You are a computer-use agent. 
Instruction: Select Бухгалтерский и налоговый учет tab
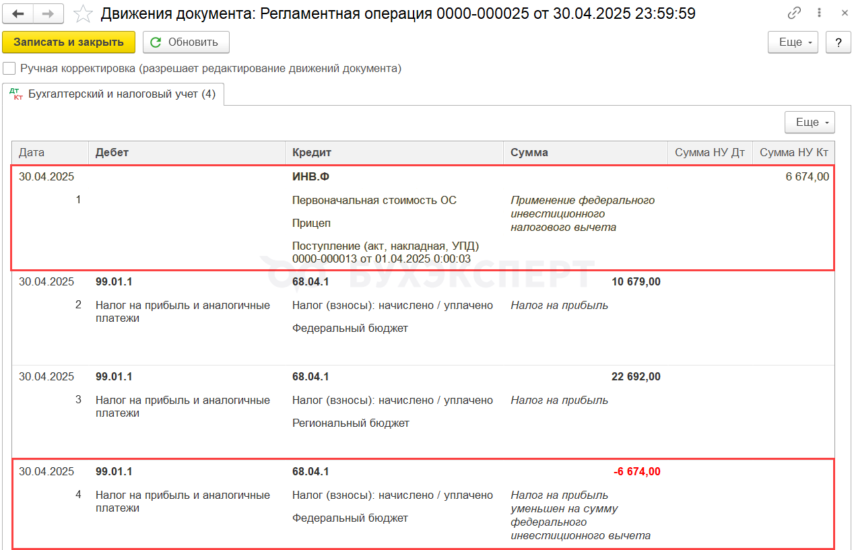113,94
